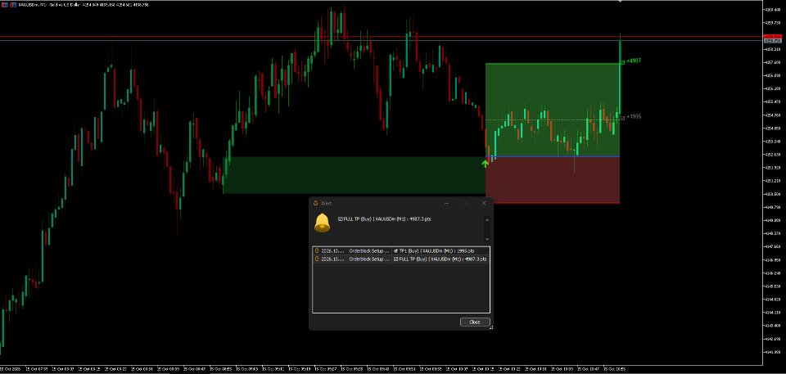
Task: Click red price label on price axis
Action: point(772,37)
